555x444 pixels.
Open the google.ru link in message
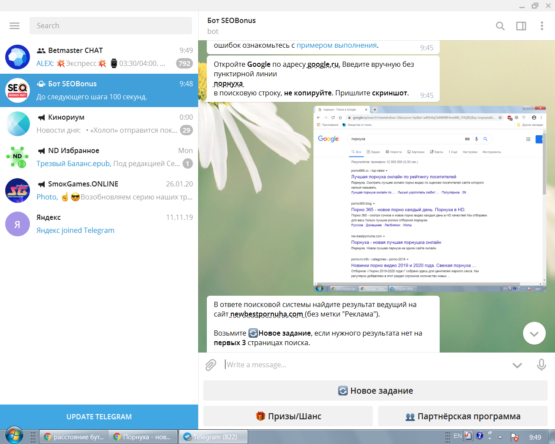pos(323,64)
